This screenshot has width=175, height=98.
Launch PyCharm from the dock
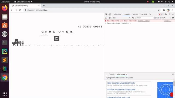(5, 51)
